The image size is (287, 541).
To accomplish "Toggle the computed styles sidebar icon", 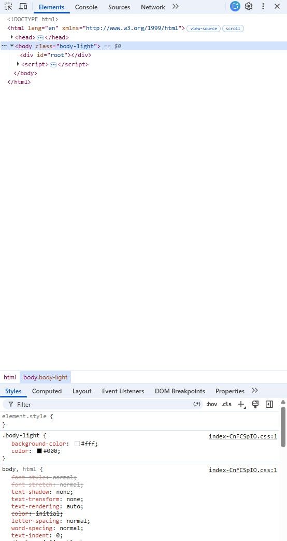I will point(269,404).
